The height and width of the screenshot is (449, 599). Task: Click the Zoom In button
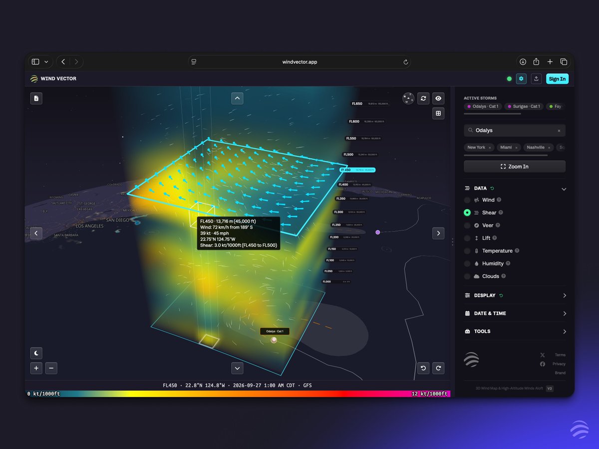click(x=515, y=167)
